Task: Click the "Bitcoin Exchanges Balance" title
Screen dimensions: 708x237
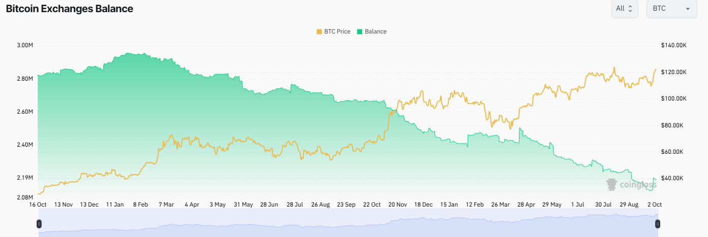Action: click(70, 9)
